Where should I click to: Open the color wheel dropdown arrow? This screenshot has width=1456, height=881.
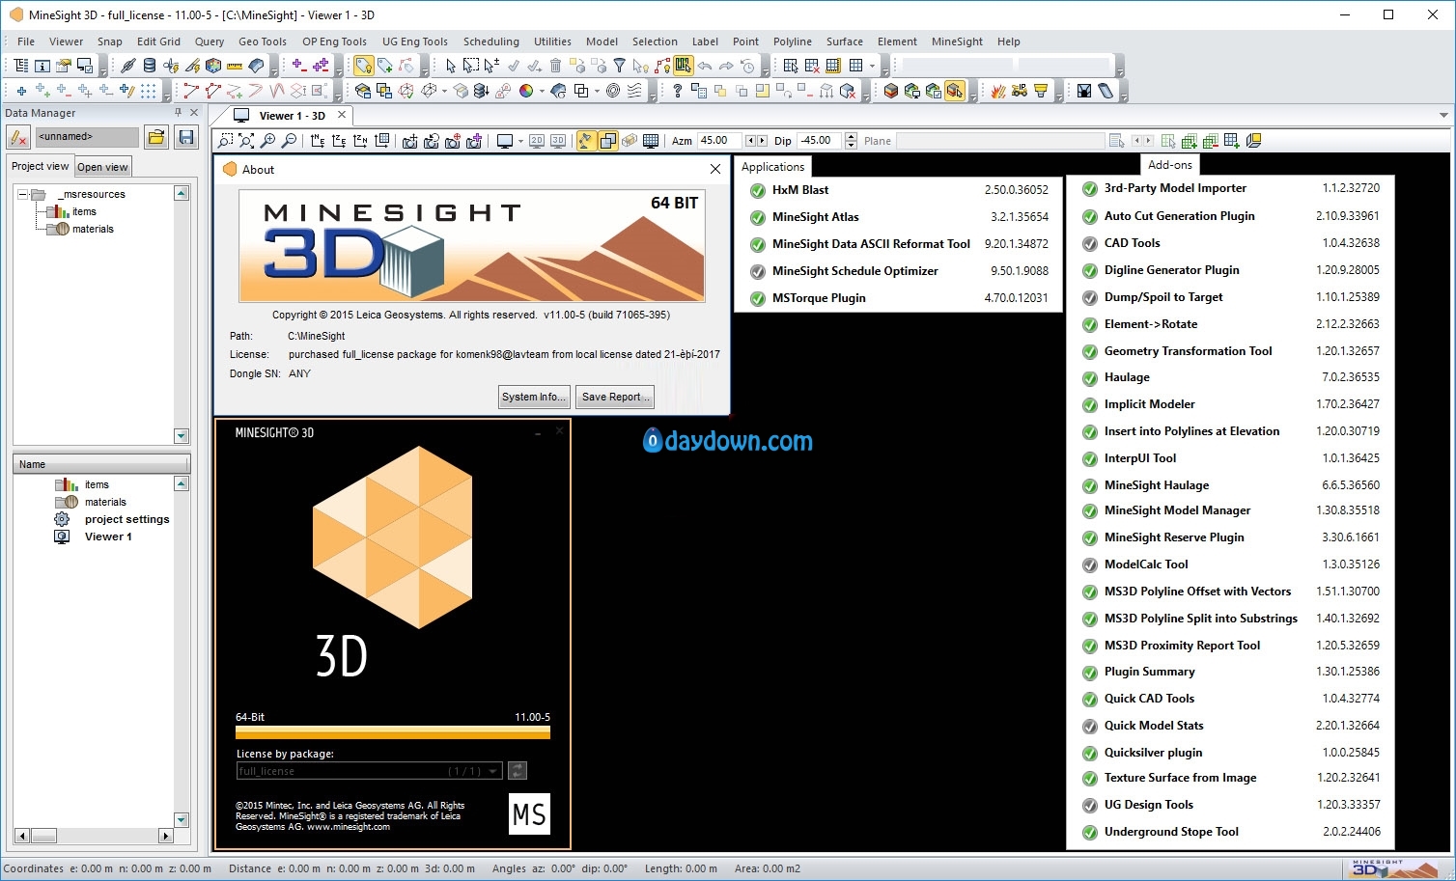tap(541, 91)
